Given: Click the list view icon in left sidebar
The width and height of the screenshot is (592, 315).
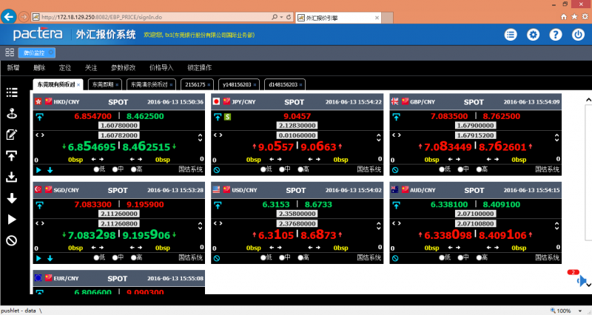Looking at the screenshot, I should pos(11,92).
